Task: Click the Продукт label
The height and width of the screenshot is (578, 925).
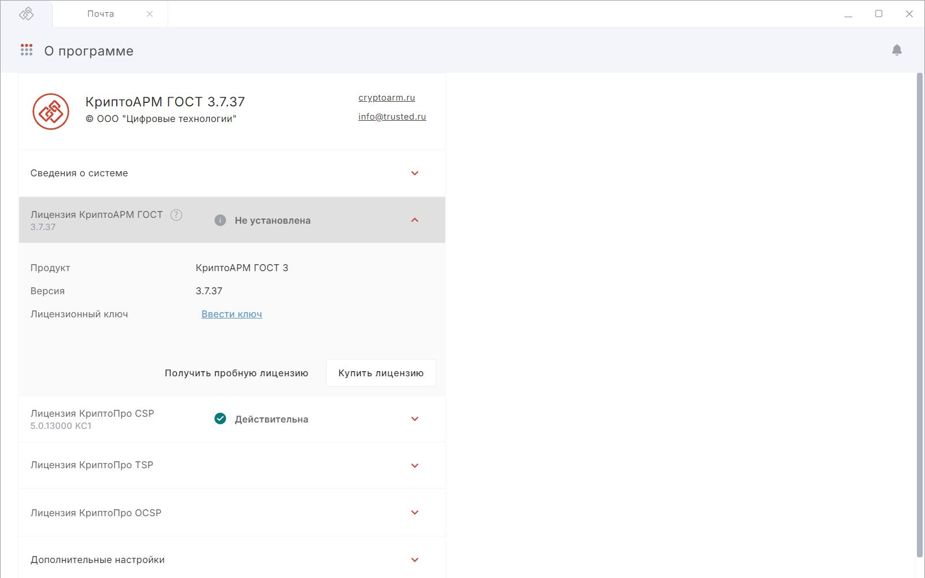Action: click(x=50, y=268)
